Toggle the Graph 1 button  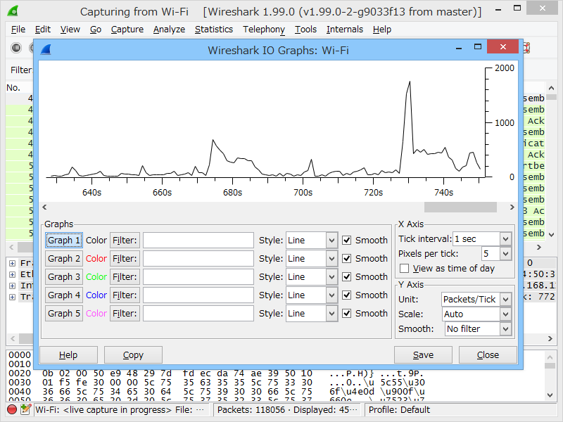click(x=64, y=240)
